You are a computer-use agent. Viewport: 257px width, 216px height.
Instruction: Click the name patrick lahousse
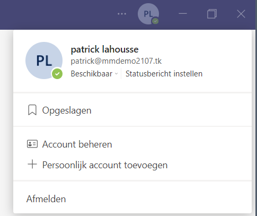[104, 49]
